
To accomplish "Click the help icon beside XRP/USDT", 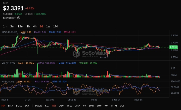I will point(19,18).
